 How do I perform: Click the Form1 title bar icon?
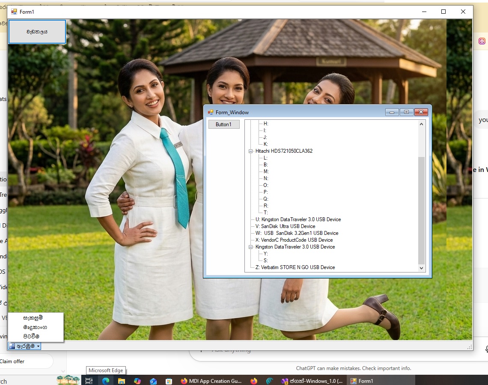click(x=14, y=12)
